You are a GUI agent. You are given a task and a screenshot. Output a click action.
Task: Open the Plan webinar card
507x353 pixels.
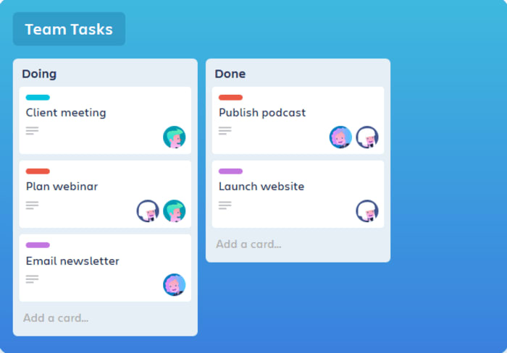click(105, 194)
